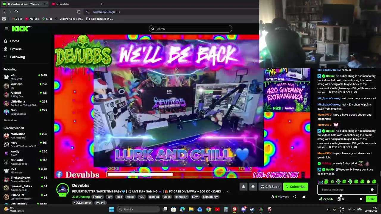The width and height of the screenshot is (381, 214).
Task: Show hidden system tray icons
Action: point(328,209)
